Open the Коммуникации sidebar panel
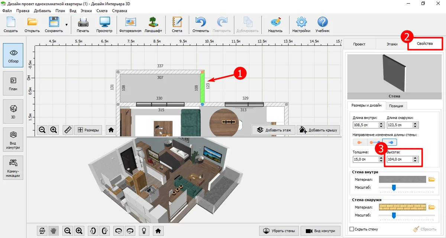This screenshot has width=446, height=238. pyautogui.click(x=13, y=167)
